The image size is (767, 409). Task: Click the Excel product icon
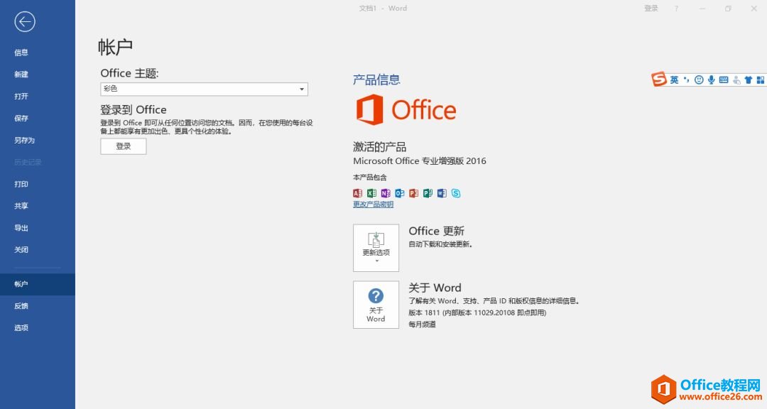pos(371,193)
